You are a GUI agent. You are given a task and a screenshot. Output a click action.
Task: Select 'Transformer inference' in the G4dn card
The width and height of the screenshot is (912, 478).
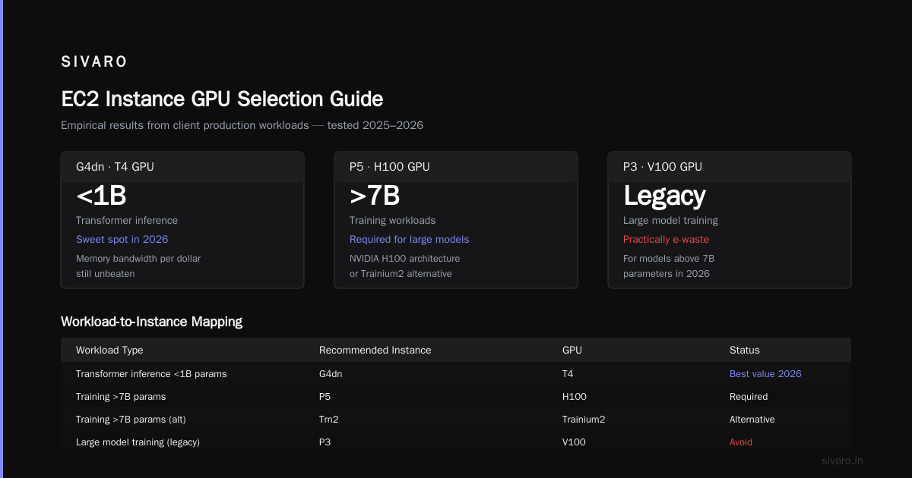[x=127, y=221]
